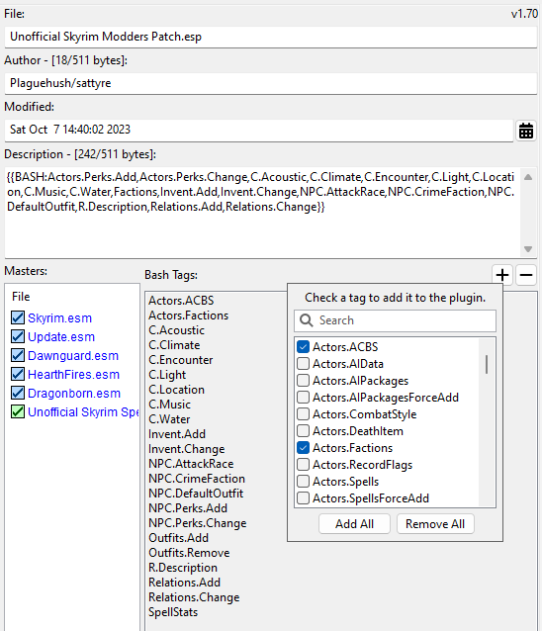
Task: Tick the Actors.Spells checkbox
Action: (303, 482)
